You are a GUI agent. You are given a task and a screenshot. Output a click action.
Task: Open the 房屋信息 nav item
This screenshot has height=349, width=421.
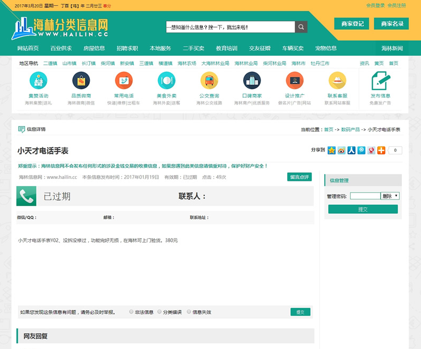pyautogui.click(x=94, y=48)
